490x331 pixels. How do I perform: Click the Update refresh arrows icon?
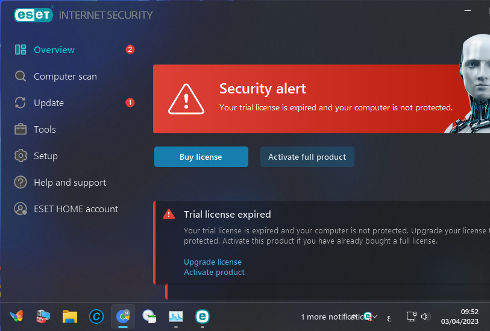click(20, 102)
